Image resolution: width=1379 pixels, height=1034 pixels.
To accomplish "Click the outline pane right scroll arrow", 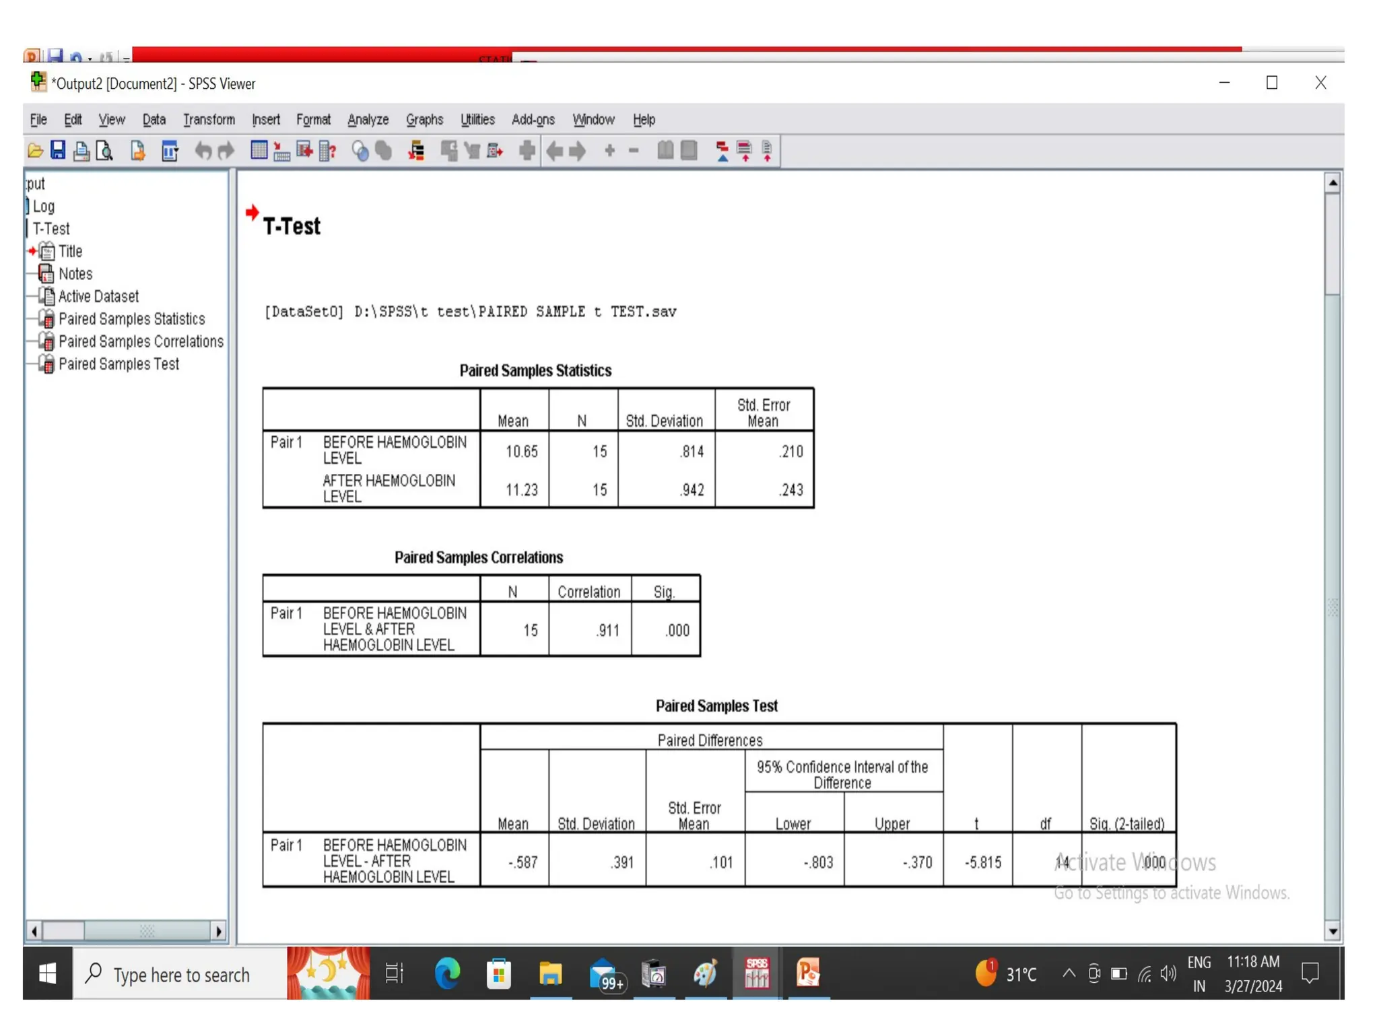I will pos(218,932).
